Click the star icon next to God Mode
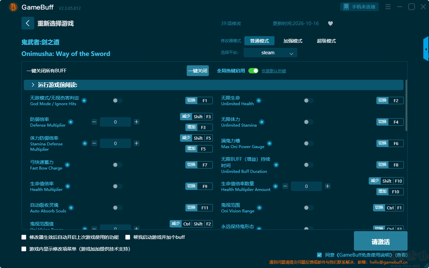Viewport: 429px width, 268px height. pyautogui.click(x=84, y=100)
